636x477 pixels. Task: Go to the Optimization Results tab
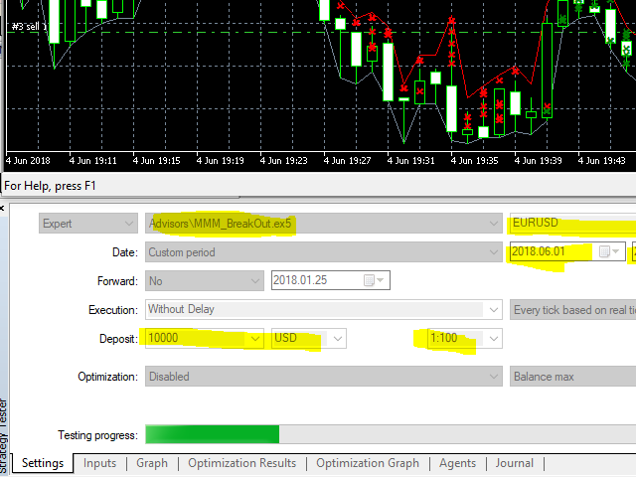(x=241, y=463)
